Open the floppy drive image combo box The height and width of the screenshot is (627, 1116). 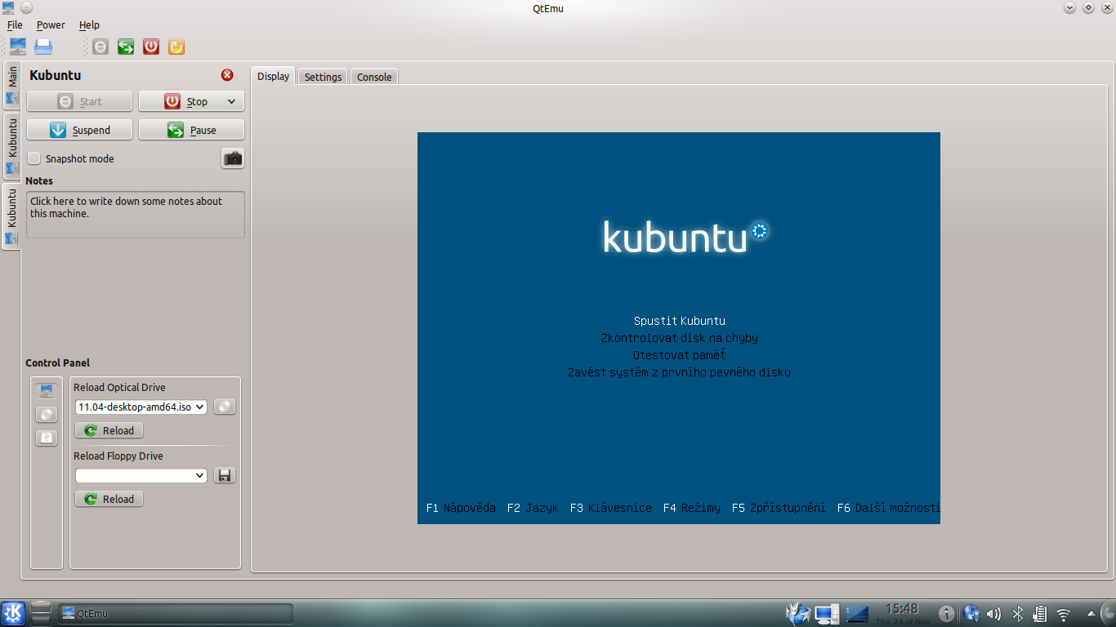pyautogui.click(x=141, y=475)
